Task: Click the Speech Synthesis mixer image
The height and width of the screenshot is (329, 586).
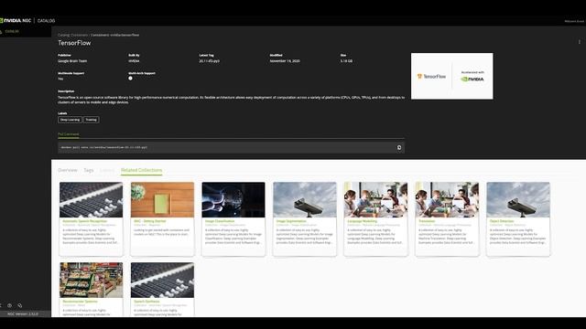Action: click(162, 280)
